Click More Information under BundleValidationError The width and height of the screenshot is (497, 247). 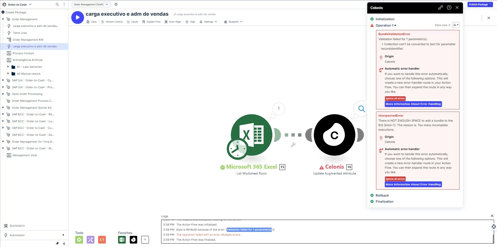point(413,104)
